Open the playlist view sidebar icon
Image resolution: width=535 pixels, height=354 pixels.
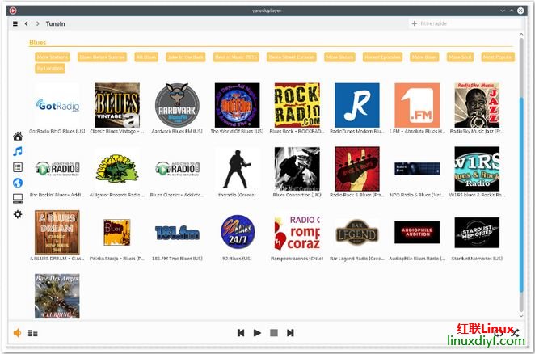click(x=18, y=167)
